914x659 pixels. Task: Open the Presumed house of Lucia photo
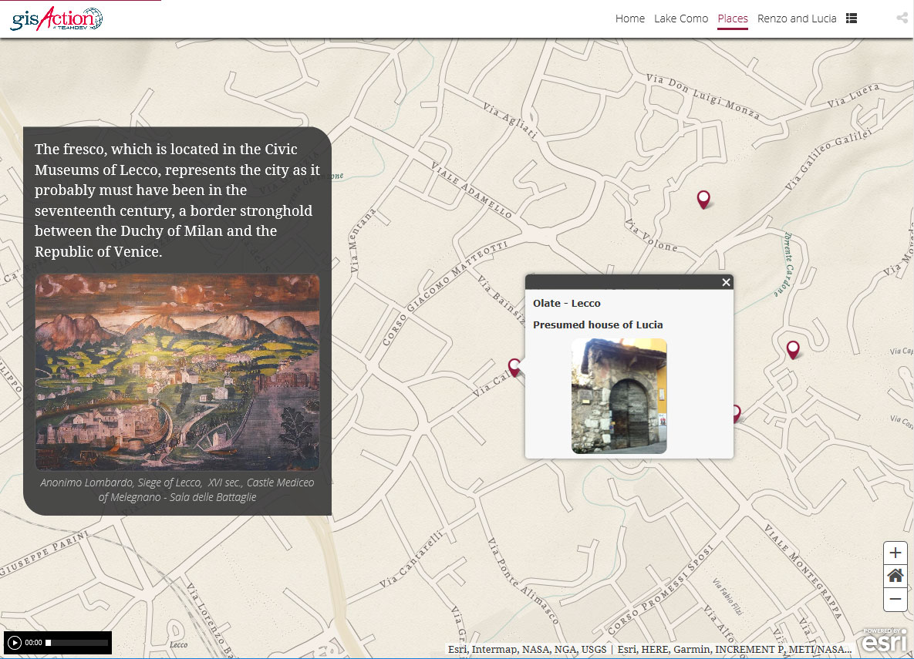point(619,396)
